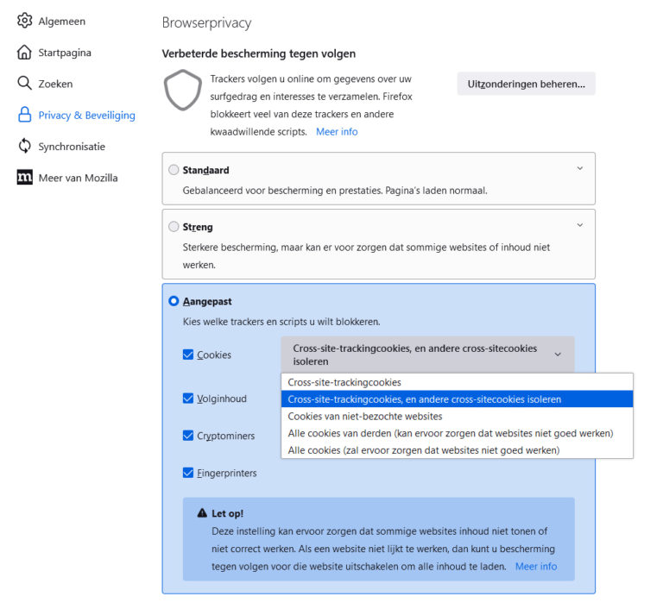
Task: Toggle the Cryptominers checkbox
Action: (x=188, y=436)
